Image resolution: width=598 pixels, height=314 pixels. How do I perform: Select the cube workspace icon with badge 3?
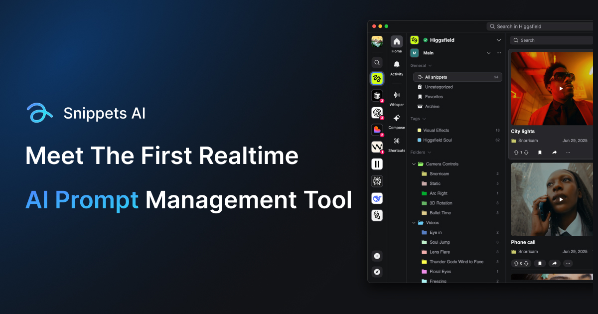click(377, 95)
